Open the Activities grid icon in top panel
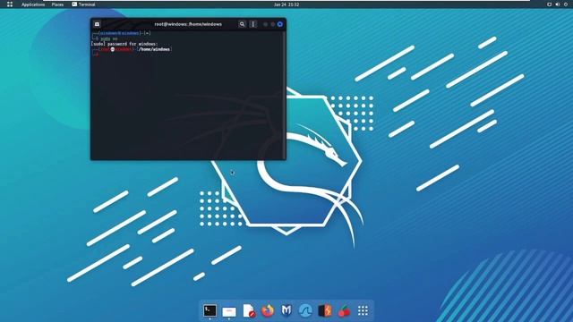This screenshot has height=322, width=573. click(10, 4)
